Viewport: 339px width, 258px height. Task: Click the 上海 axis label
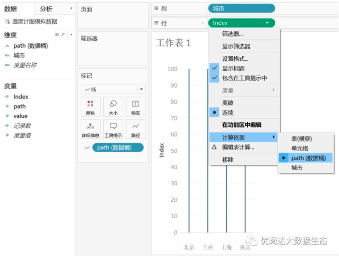click(226, 247)
